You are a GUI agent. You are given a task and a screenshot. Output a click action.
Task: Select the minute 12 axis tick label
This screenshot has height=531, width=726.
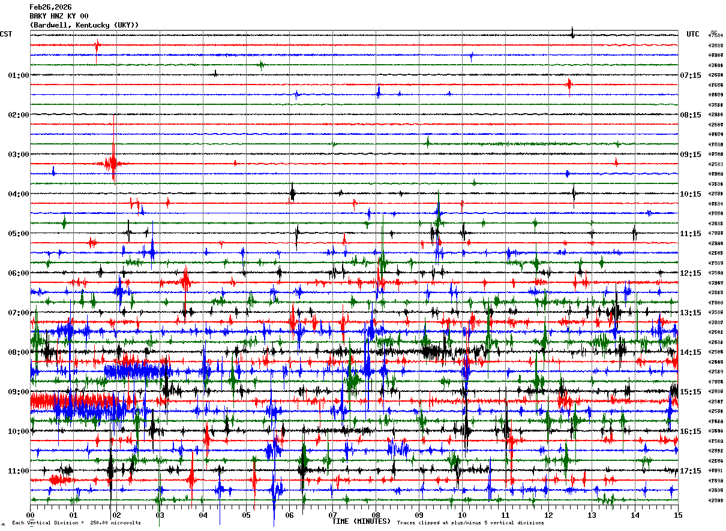[548, 515]
